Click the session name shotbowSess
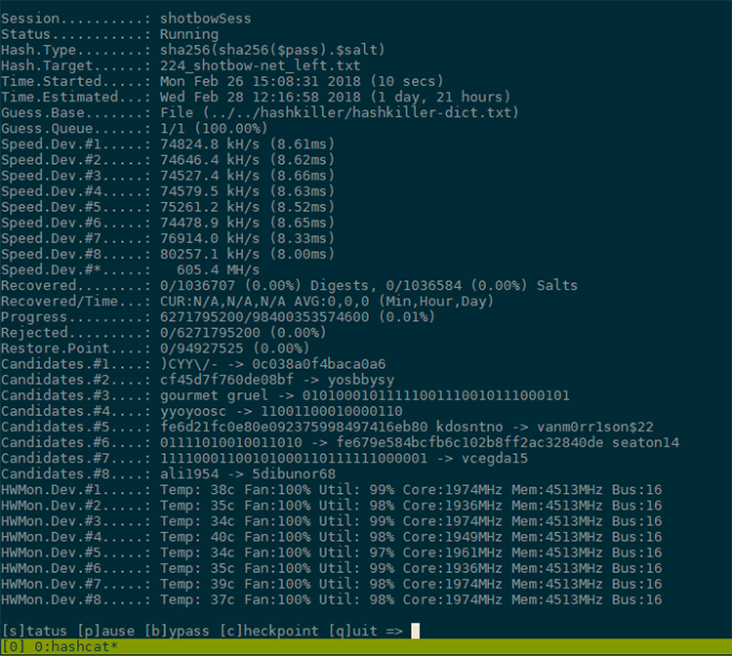The width and height of the screenshot is (732, 656). 205,19
